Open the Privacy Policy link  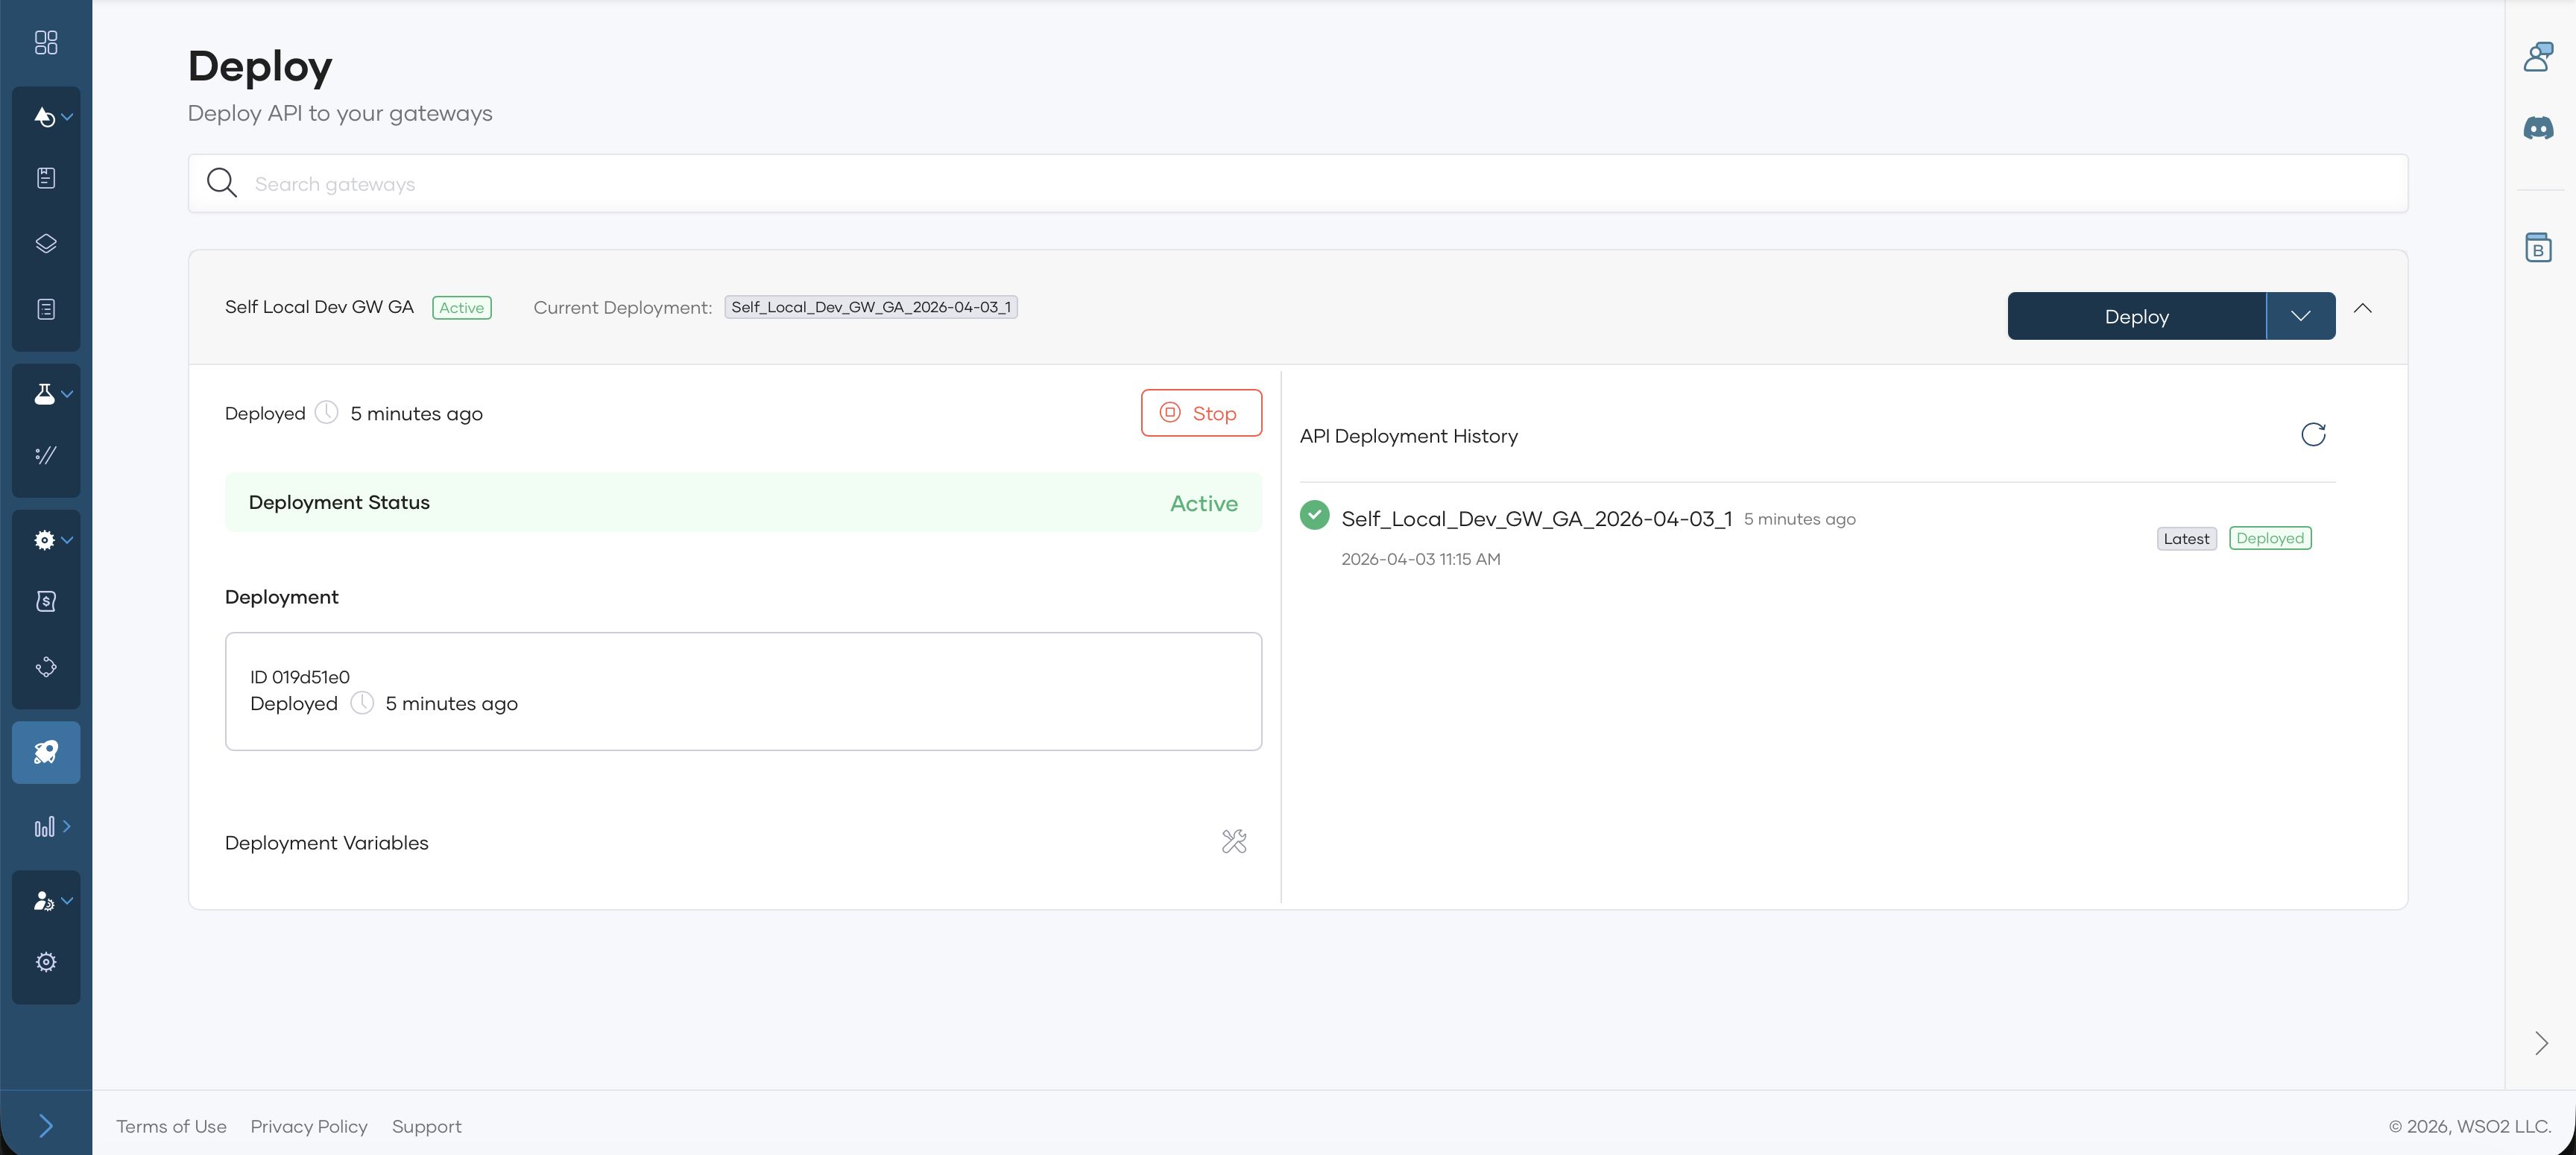coord(308,1126)
